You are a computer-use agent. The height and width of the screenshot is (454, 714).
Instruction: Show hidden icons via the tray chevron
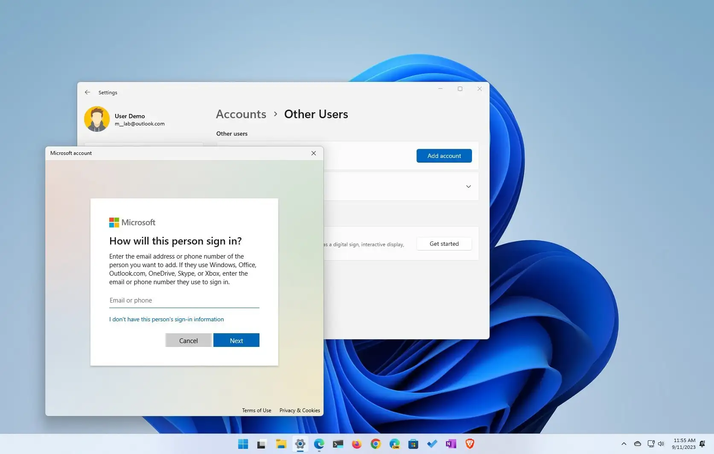624,444
